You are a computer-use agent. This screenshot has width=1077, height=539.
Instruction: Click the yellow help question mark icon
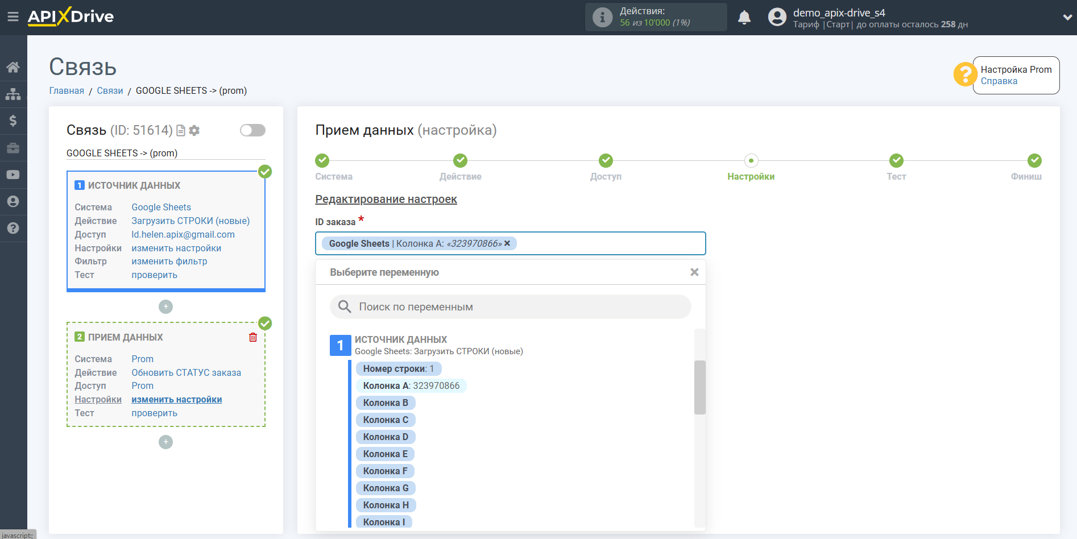965,74
